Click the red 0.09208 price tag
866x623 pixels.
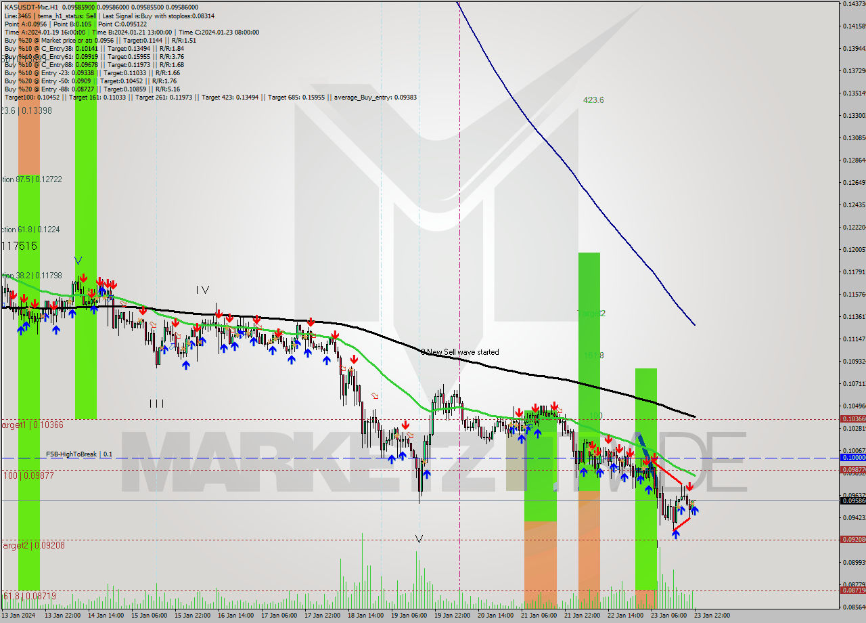852,540
